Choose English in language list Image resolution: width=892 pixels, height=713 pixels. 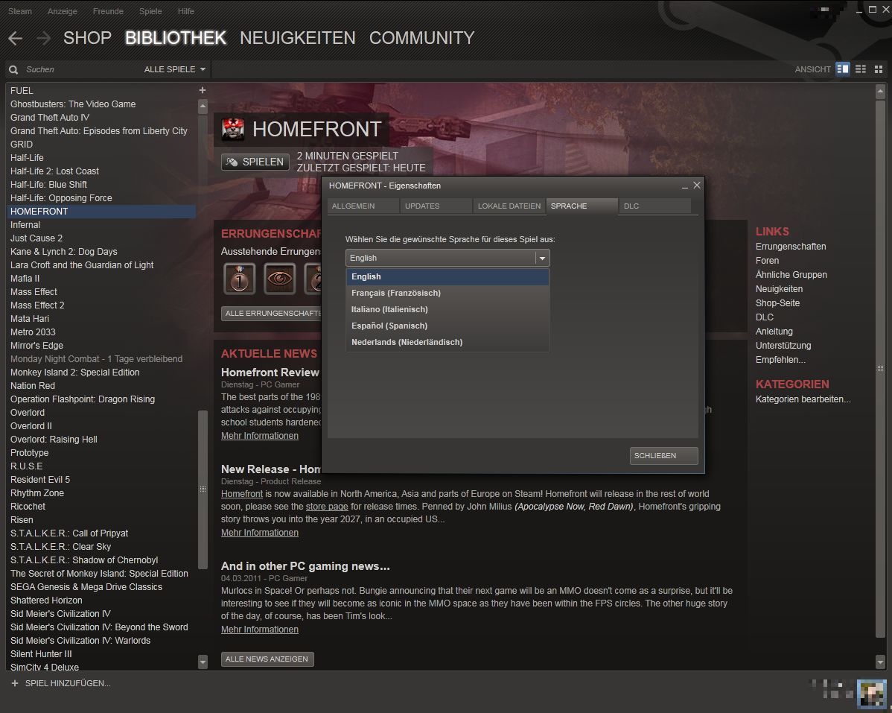[x=447, y=276]
